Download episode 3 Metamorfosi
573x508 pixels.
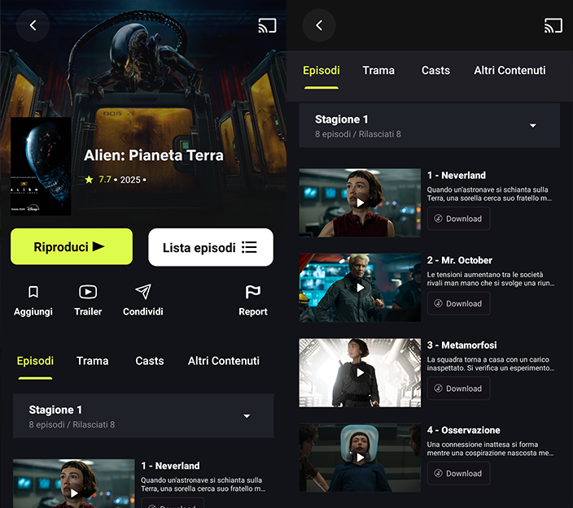click(458, 389)
